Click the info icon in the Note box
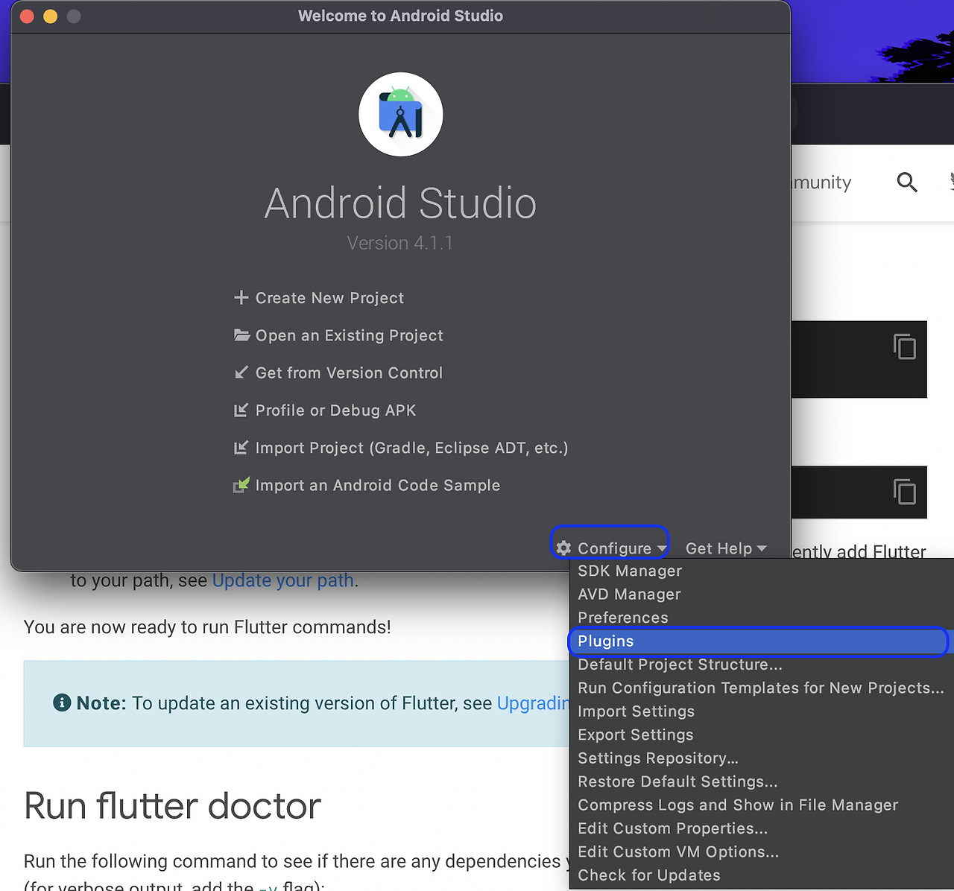 pos(62,703)
